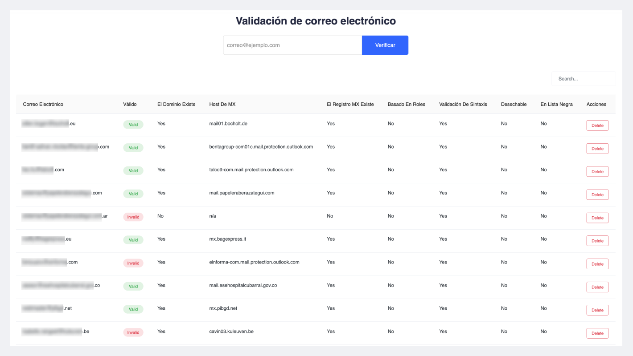Click the Valid badge in the mx.pibgd.net row
Screen dimensions: 633x356
pos(133,309)
